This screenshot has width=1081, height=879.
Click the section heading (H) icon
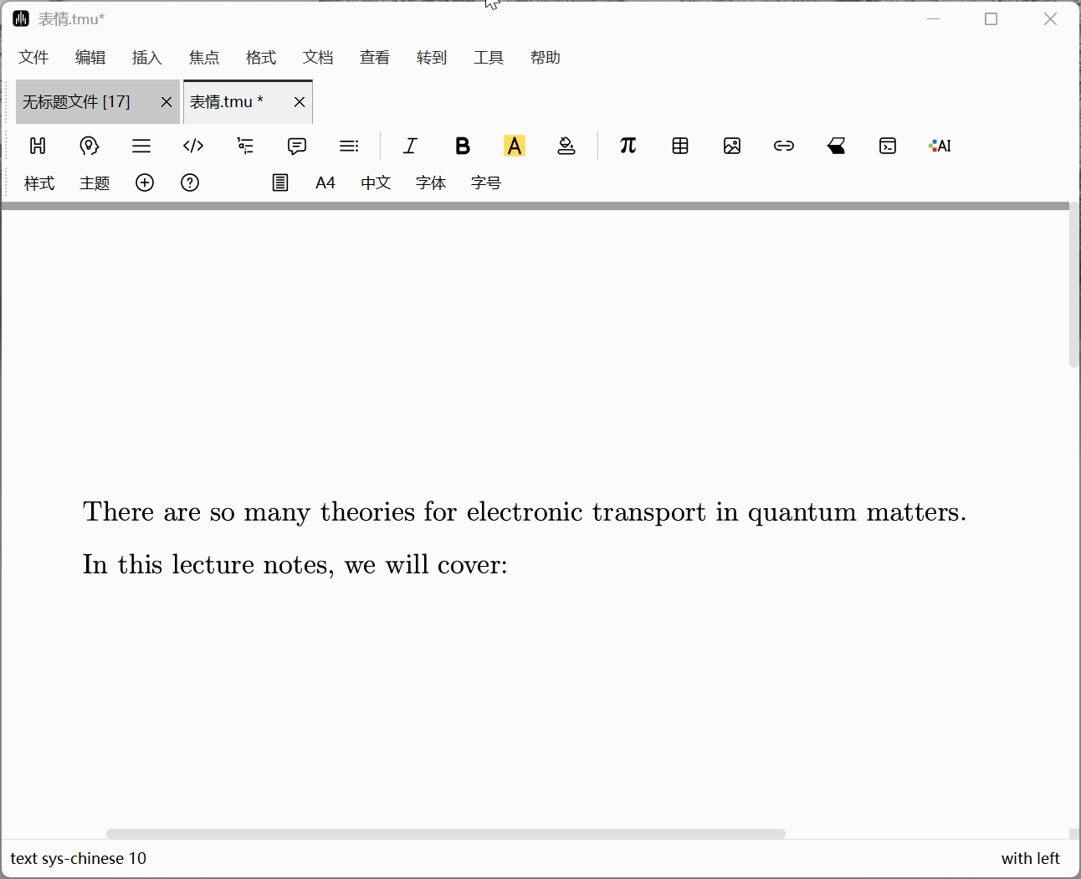pos(38,146)
